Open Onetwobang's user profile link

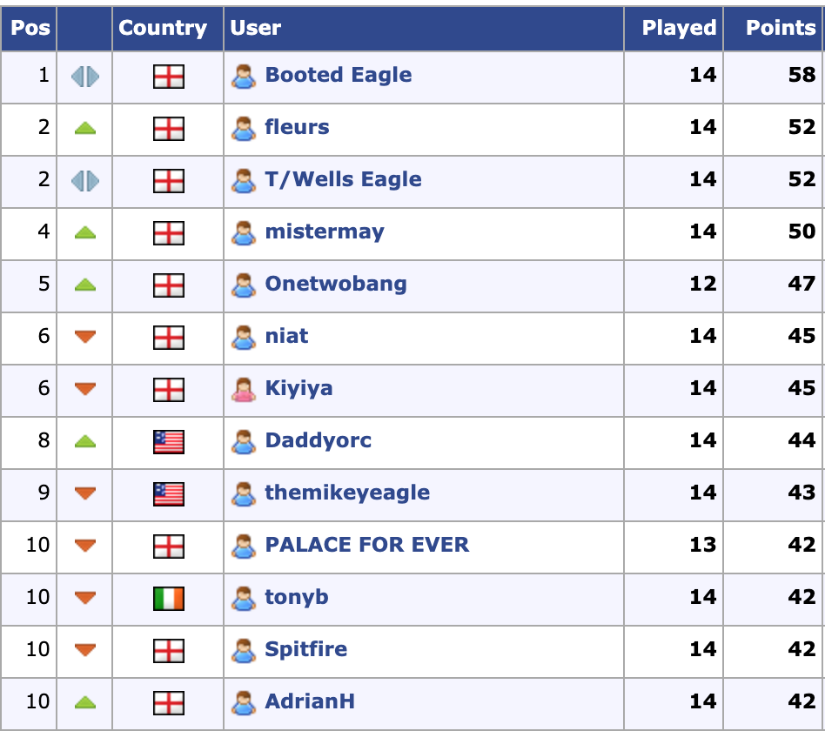pyautogui.click(x=335, y=284)
